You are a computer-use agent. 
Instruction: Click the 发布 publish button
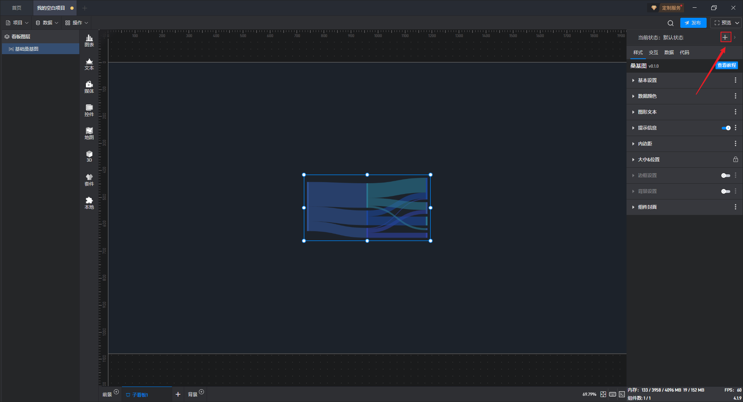coord(693,23)
